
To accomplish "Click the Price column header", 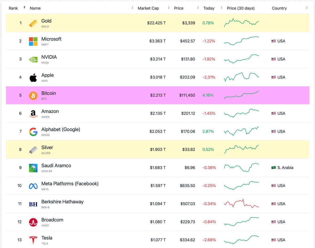I will click(179, 8).
